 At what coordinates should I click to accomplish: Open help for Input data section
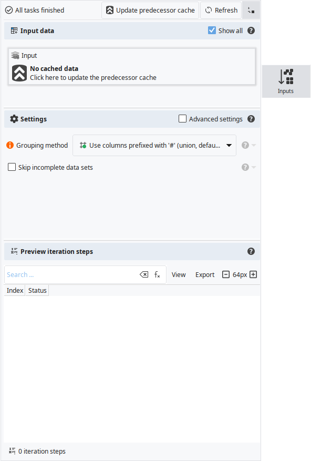251,30
